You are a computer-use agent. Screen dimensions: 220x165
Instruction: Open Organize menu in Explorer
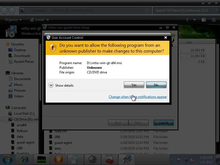click(13, 20)
